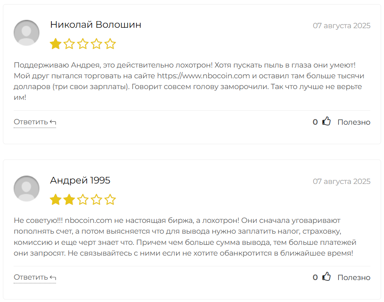384x302 pixels.
Task: Click the third empty star on Андрей's review
Action: click(x=83, y=199)
